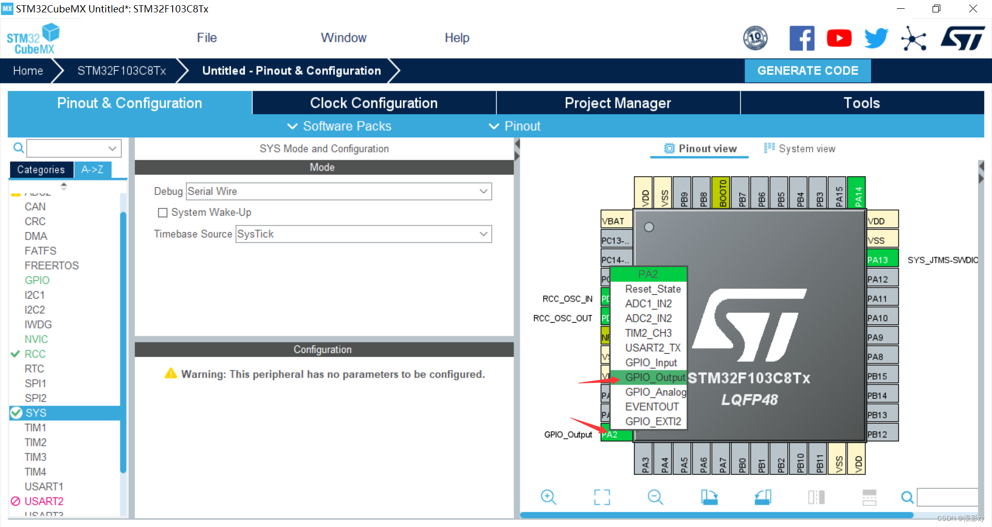Collapse mode panel with splitter arrows
The width and height of the screenshot is (992, 527).
(x=517, y=150)
